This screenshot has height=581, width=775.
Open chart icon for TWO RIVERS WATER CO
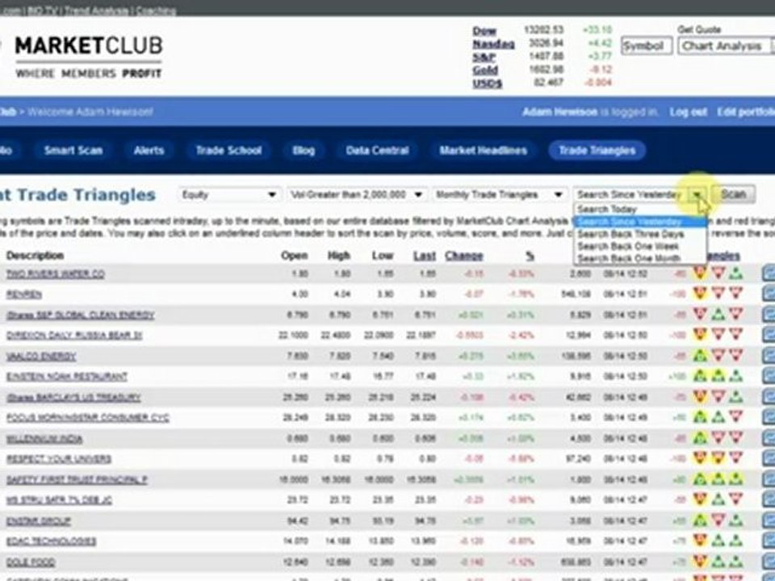tap(769, 274)
